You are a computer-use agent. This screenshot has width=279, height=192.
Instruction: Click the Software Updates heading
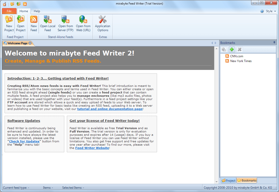tap(24, 121)
